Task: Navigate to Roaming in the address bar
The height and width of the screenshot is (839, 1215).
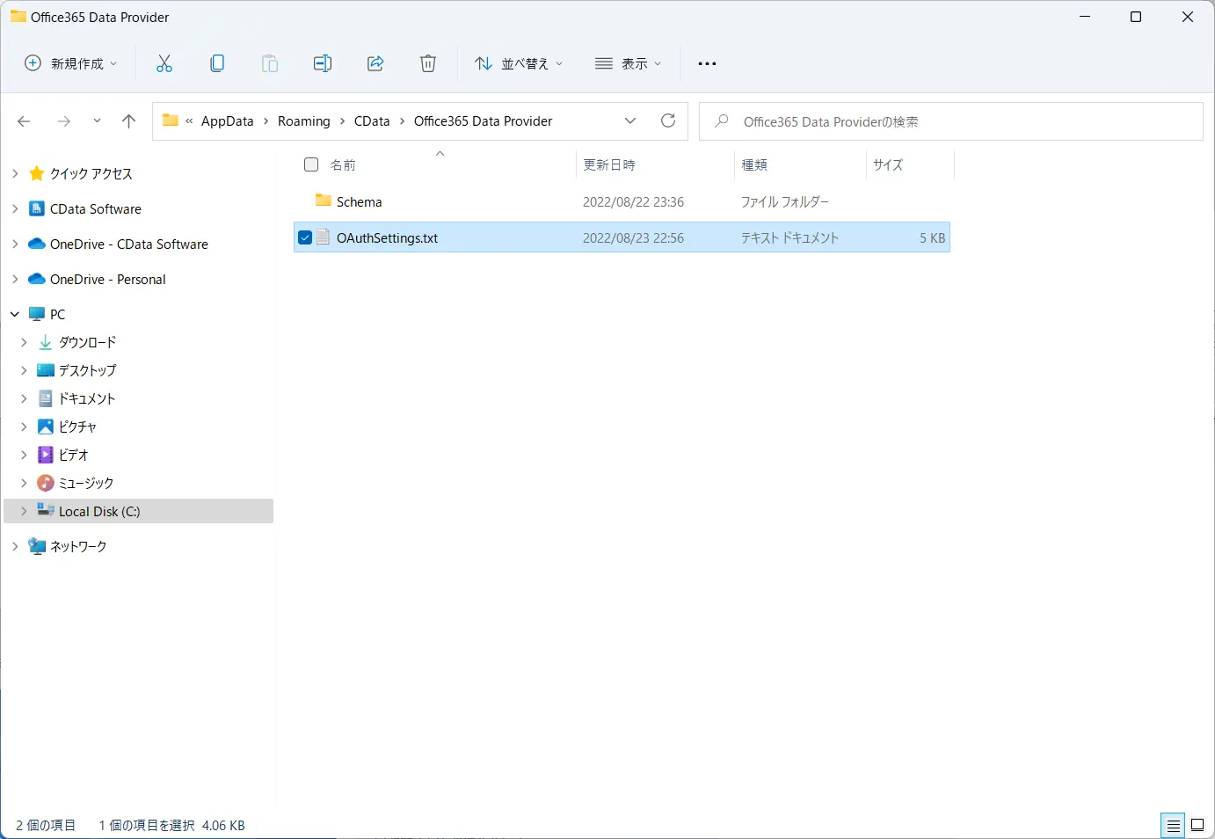Action: (x=304, y=121)
